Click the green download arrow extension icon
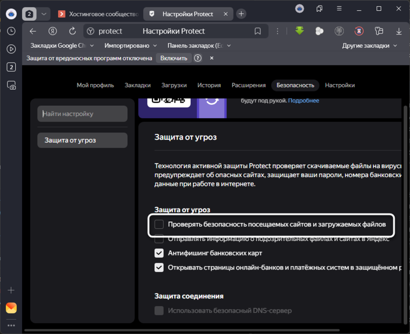This screenshot has height=334, width=410. [x=300, y=30]
